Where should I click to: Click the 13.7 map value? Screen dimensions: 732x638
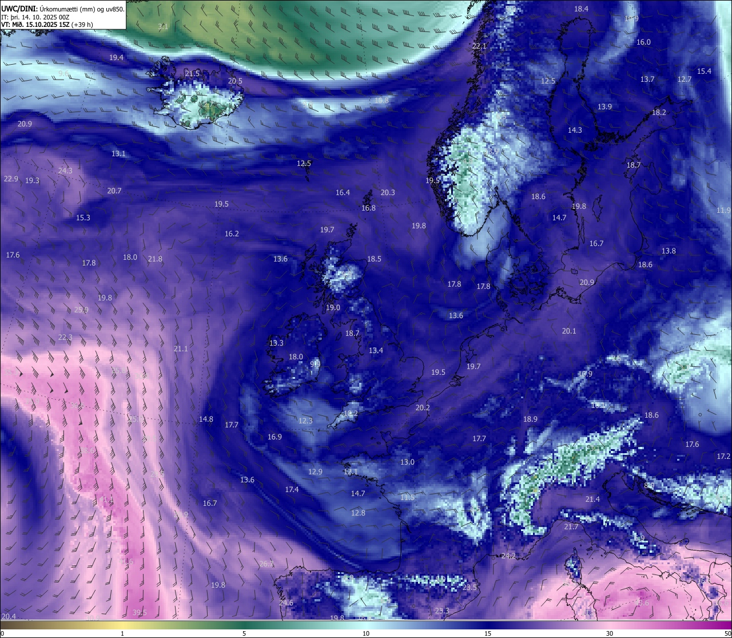click(x=647, y=80)
